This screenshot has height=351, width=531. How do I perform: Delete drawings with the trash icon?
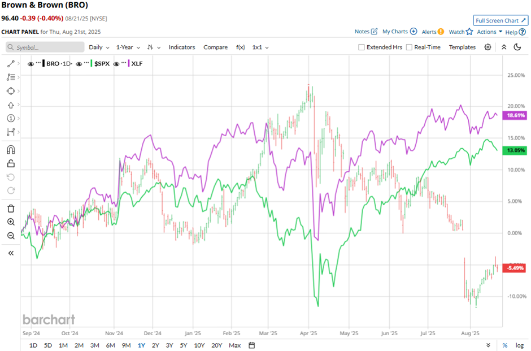tap(11, 209)
